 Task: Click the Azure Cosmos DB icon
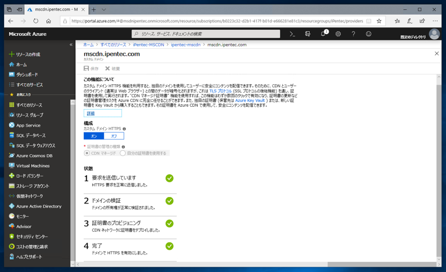point(12,155)
